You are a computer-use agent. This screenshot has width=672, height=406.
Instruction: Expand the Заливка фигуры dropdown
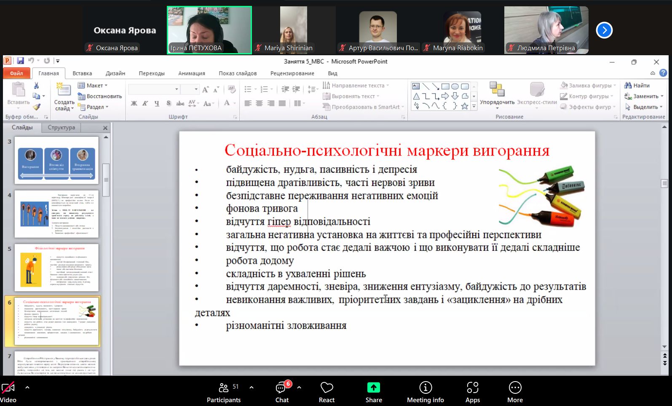[x=614, y=86]
